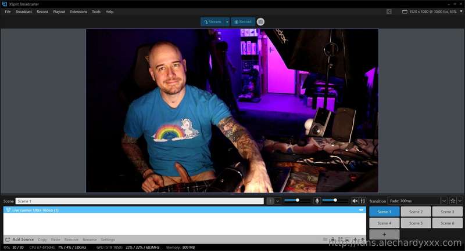Click the Stream button

click(212, 22)
